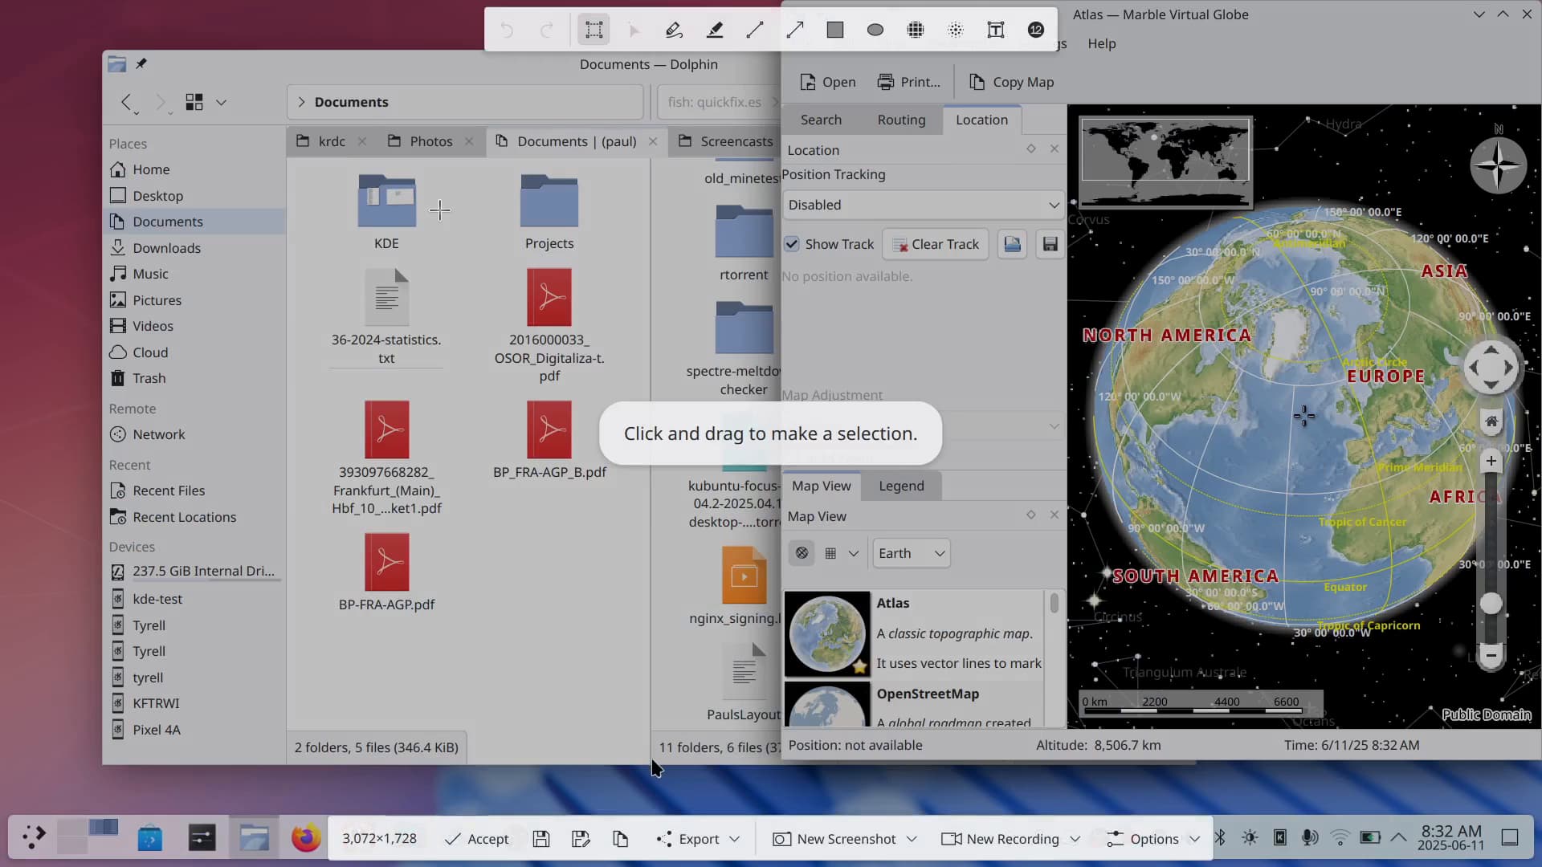Image resolution: width=1542 pixels, height=867 pixels.
Task: Select the Atlas map theme thumbnail
Action: [827, 633]
